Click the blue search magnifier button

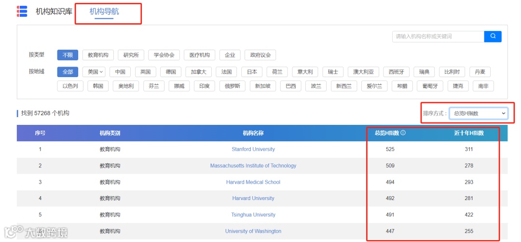(x=493, y=37)
